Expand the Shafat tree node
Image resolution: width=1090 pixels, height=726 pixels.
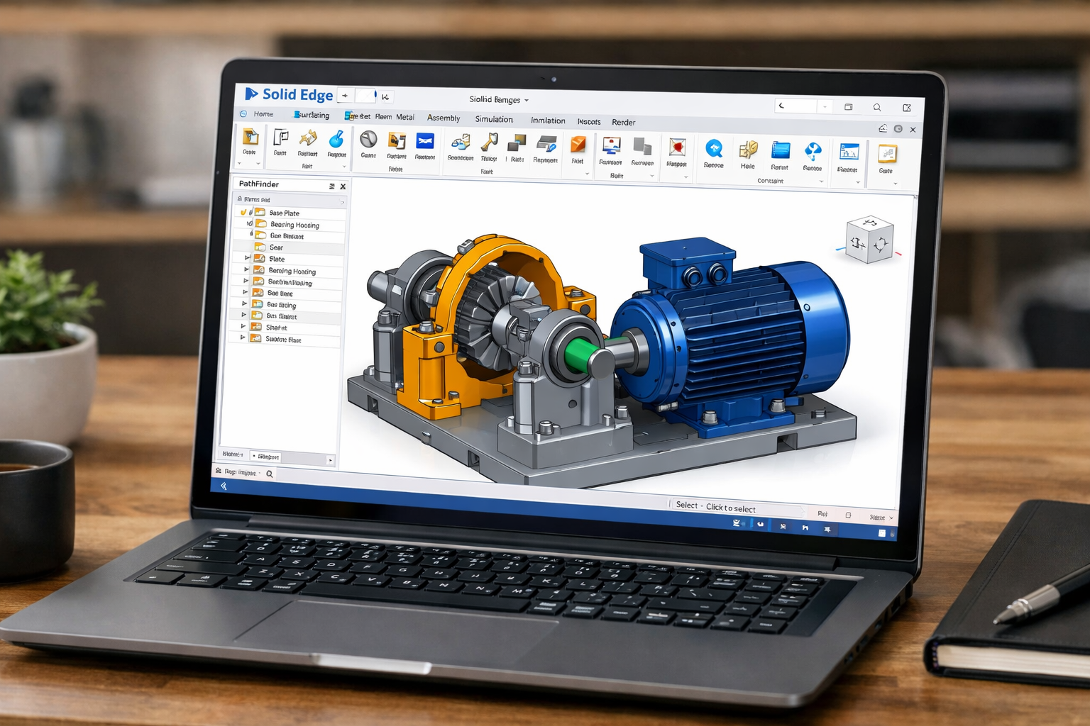[x=243, y=327]
